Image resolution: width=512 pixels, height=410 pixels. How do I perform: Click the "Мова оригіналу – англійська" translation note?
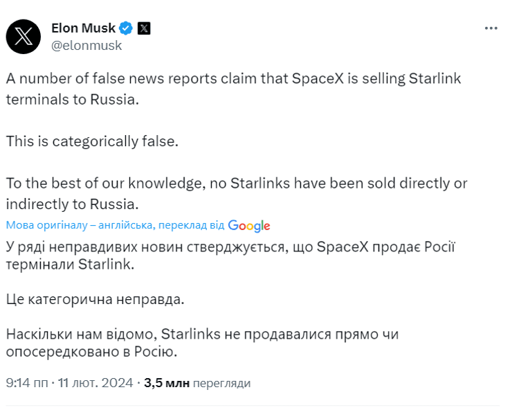[x=80, y=226]
